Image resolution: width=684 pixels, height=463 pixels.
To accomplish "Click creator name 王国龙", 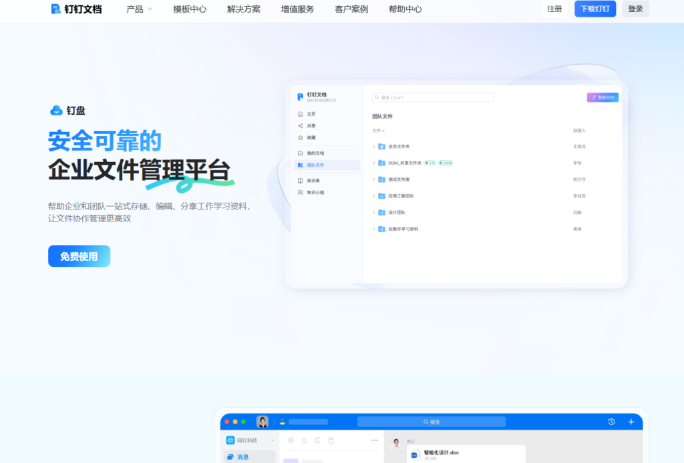I will point(579,147).
